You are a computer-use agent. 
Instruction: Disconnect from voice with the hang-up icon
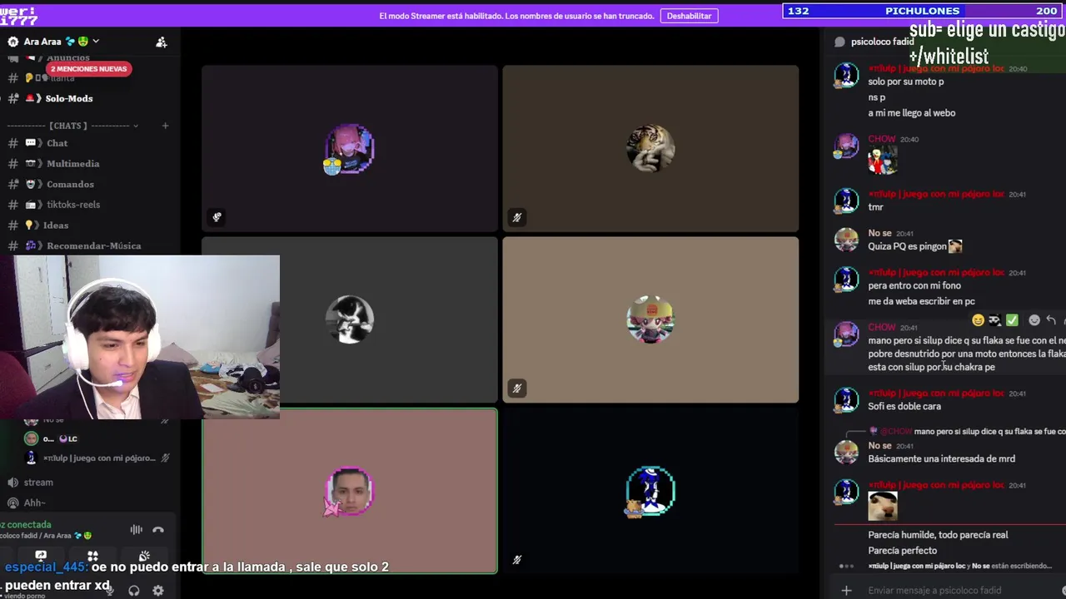pyautogui.click(x=158, y=530)
